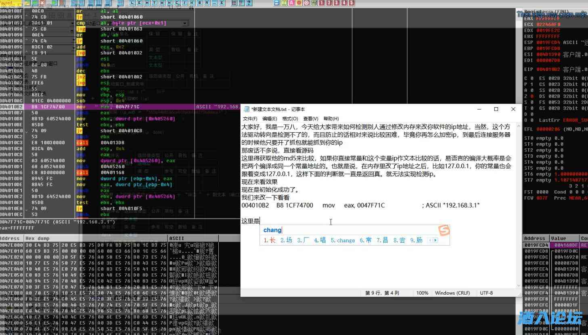
Task: Select the highlighted mov eax, 0047F71C instruction row
Action: (121, 107)
